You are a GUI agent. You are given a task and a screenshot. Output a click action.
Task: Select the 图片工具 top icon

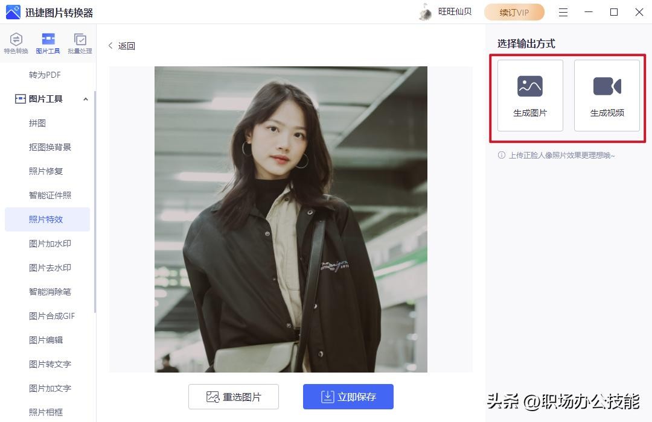tap(48, 39)
